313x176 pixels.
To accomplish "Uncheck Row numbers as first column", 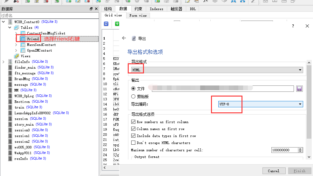I will (x=133, y=122).
